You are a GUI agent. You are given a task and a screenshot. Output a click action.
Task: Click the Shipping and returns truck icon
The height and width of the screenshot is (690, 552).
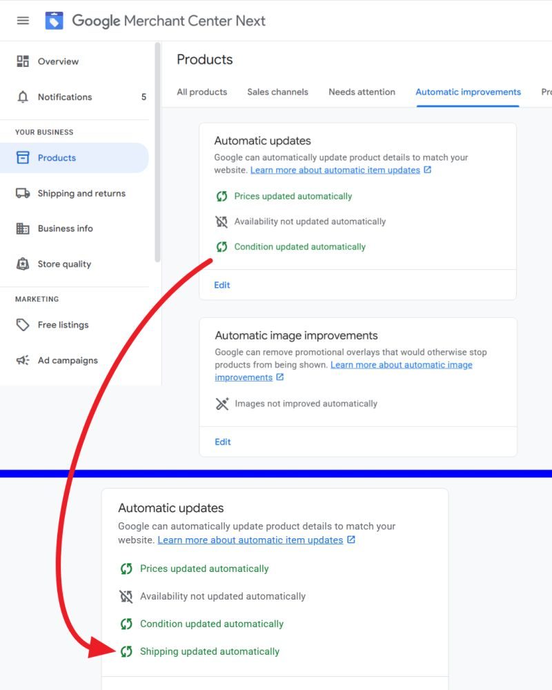pos(23,193)
